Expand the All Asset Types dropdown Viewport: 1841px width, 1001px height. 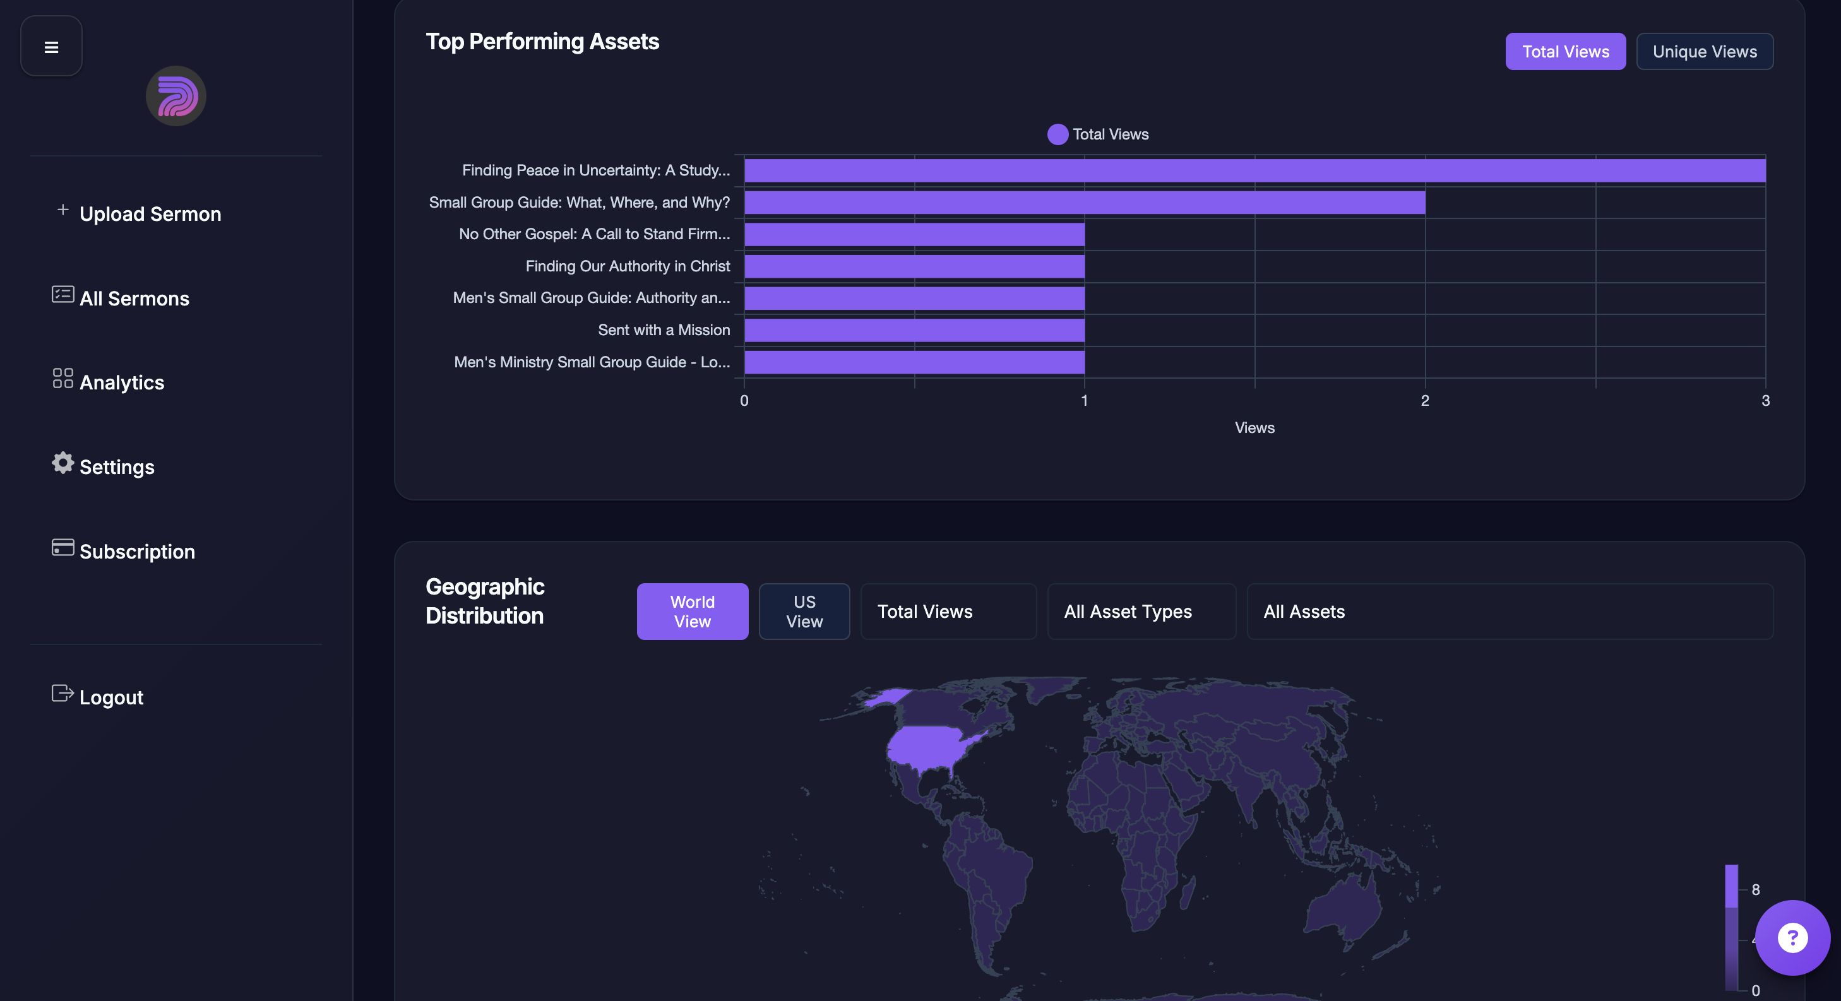pyautogui.click(x=1141, y=612)
